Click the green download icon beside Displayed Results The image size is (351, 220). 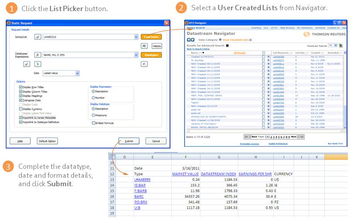pyautogui.click(x=341, y=45)
